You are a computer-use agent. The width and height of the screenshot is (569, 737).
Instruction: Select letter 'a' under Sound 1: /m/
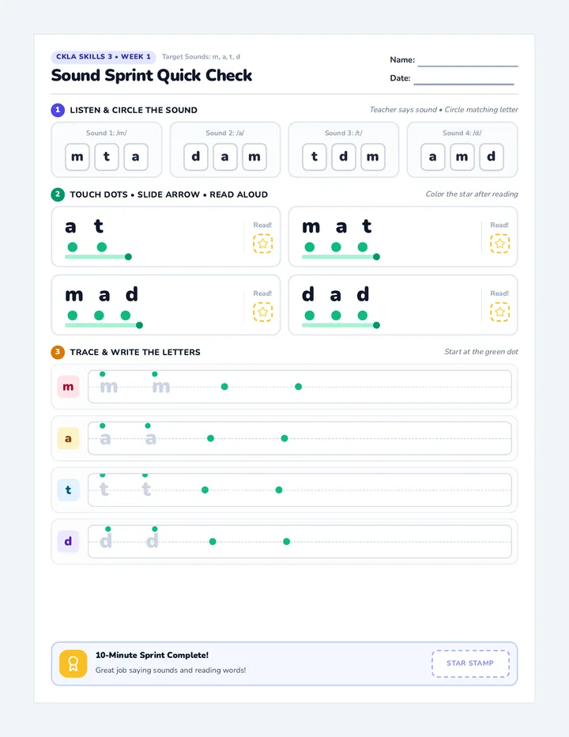(x=136, y=157)
